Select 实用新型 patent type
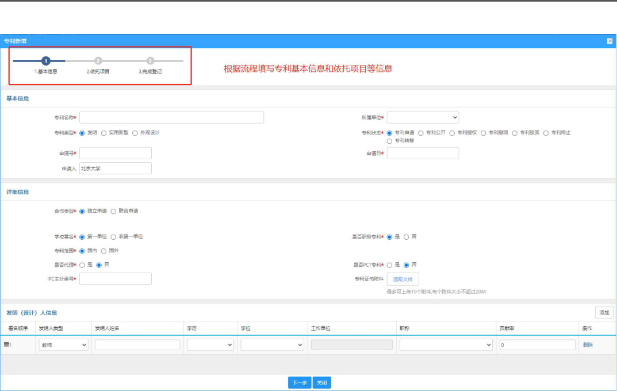617x391 pixels. (104, 133)
